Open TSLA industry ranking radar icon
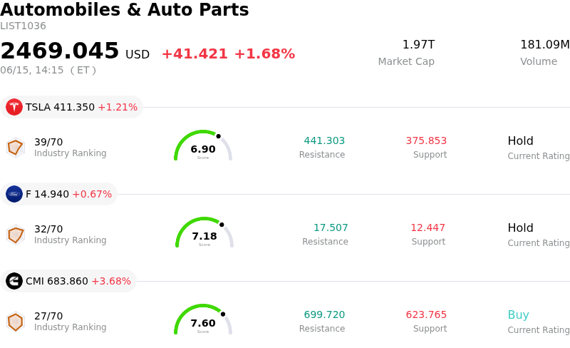Screen dimensions: 570x348 (16, 148)
